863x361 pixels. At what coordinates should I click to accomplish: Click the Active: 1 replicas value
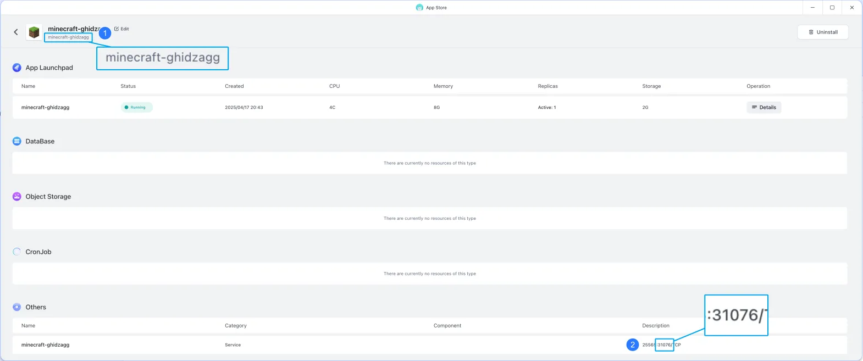(x=547, y=107)
